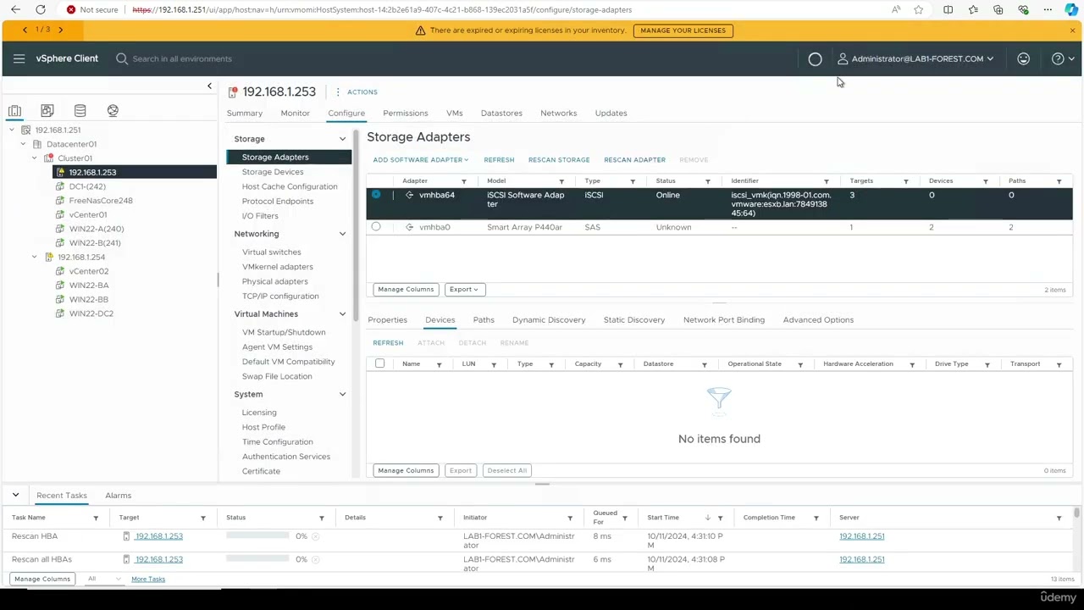Filter the Identifier column
The width and height of the screenshot is (1084, 610).
pyautogui.click(x=826, y=181)
